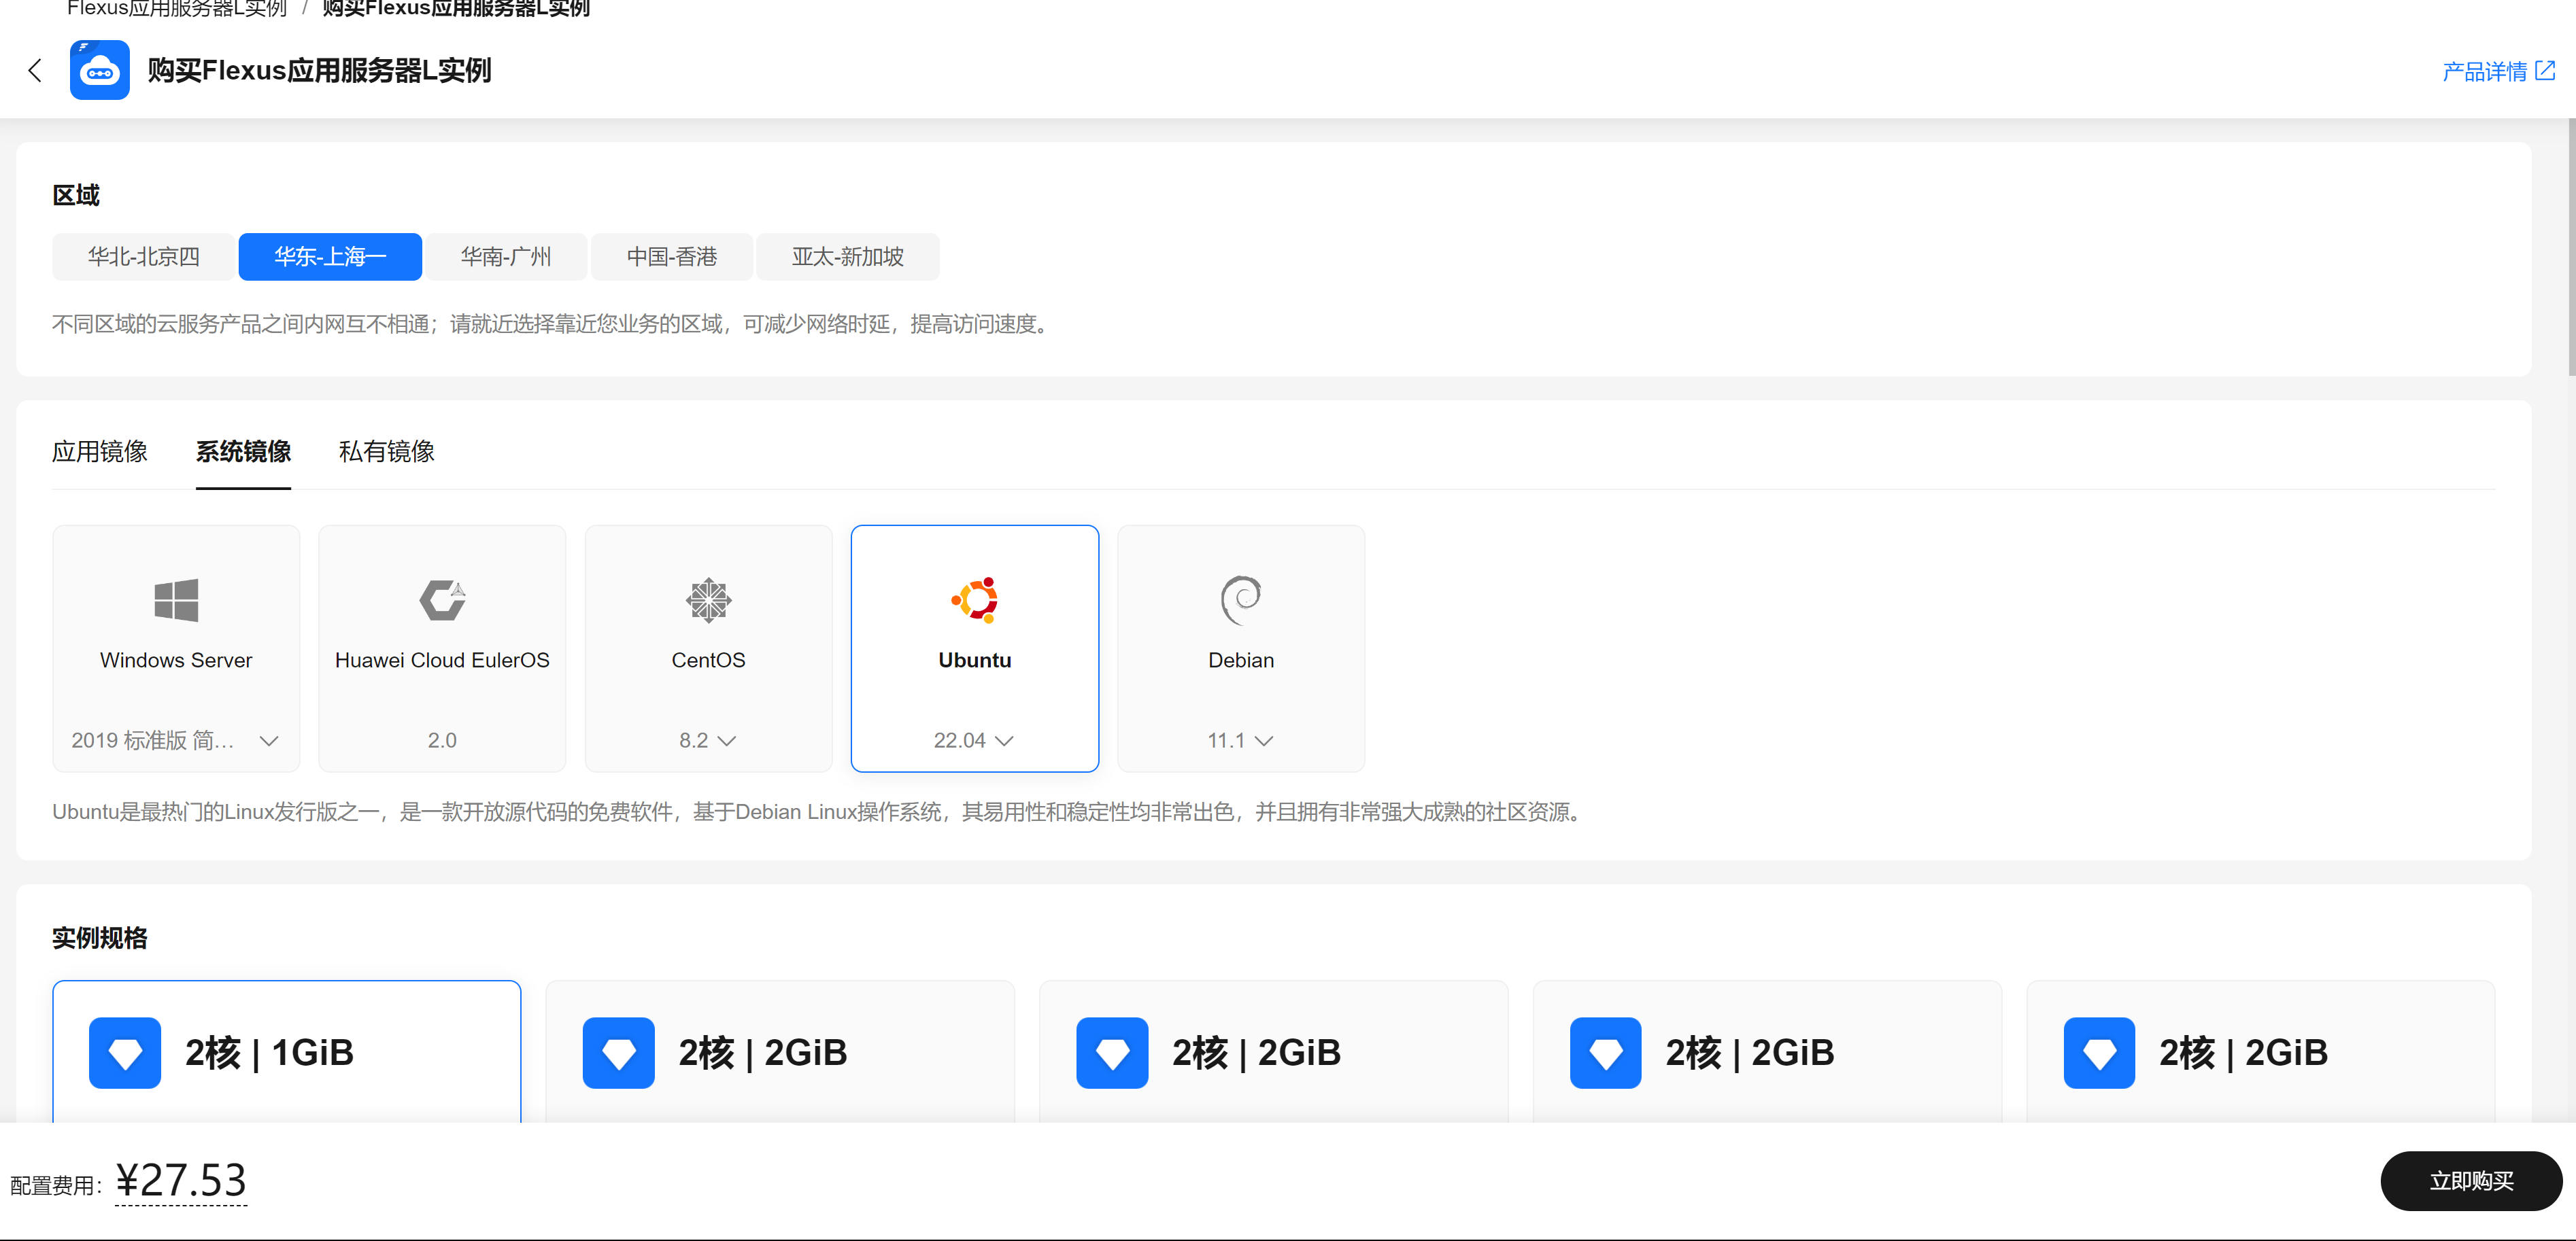Click the diamond icon on the 2核 | 1GiB spec card
Image resolution: width=2576 pixels, height=1241 pixels.
pyautogui.click(x=125, y=1052)
